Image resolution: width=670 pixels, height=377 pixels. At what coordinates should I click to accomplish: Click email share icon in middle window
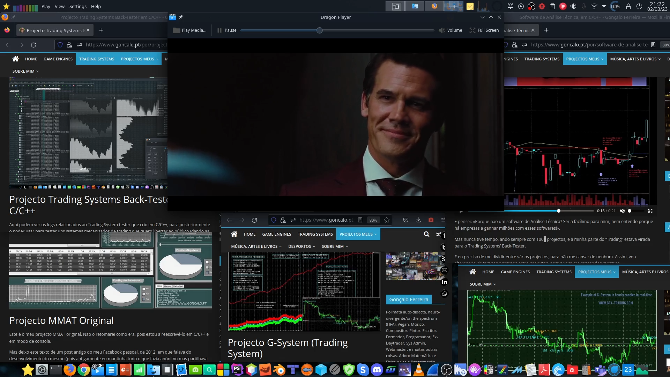(x=444, y=270)
